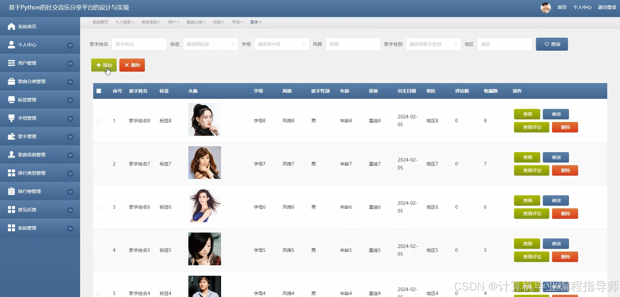
Task: Click the 查询 search button
Action: [x=552, y=44]
